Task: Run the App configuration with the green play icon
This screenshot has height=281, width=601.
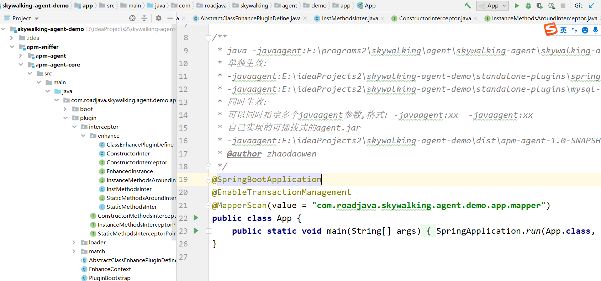Action: (517, 6)
